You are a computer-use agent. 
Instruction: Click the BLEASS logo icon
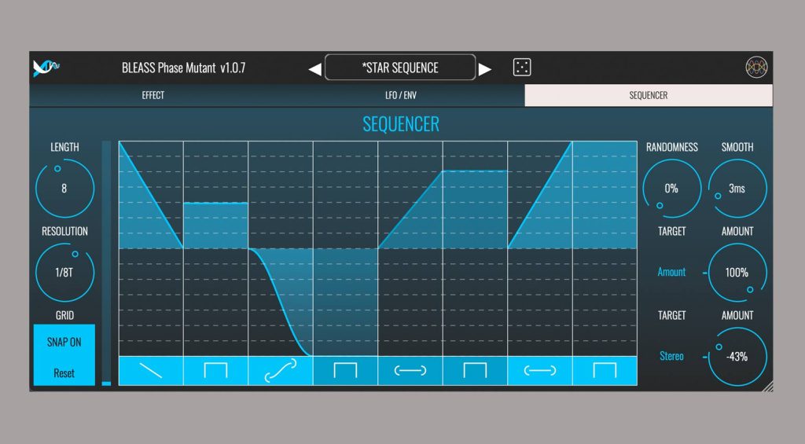(x=46, y=68)
